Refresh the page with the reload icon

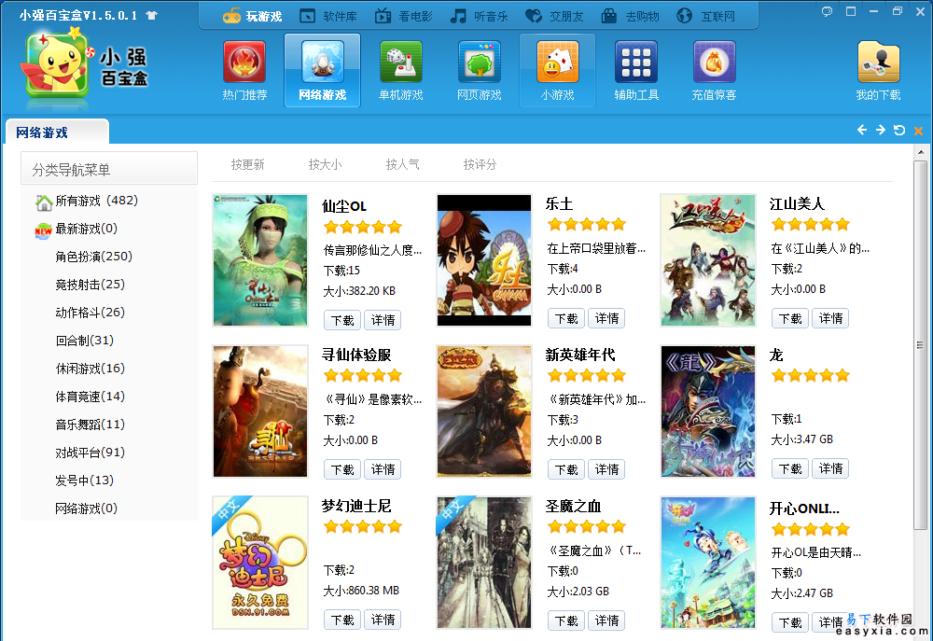point(899,131)
